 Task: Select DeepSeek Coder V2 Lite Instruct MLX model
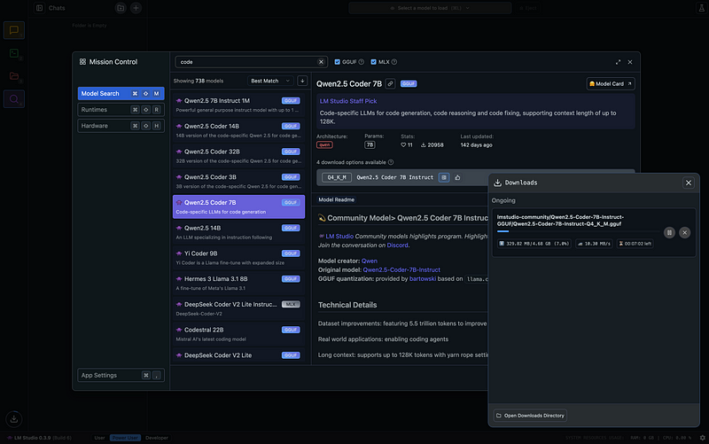click(238, 308)
